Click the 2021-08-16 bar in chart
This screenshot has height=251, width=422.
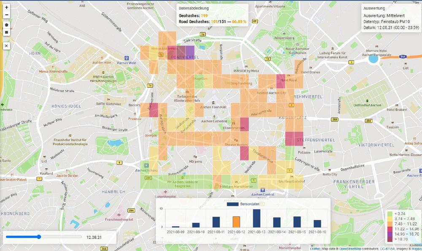(317, 224)
